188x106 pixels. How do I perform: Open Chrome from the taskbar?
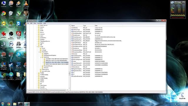coord(9,104)
